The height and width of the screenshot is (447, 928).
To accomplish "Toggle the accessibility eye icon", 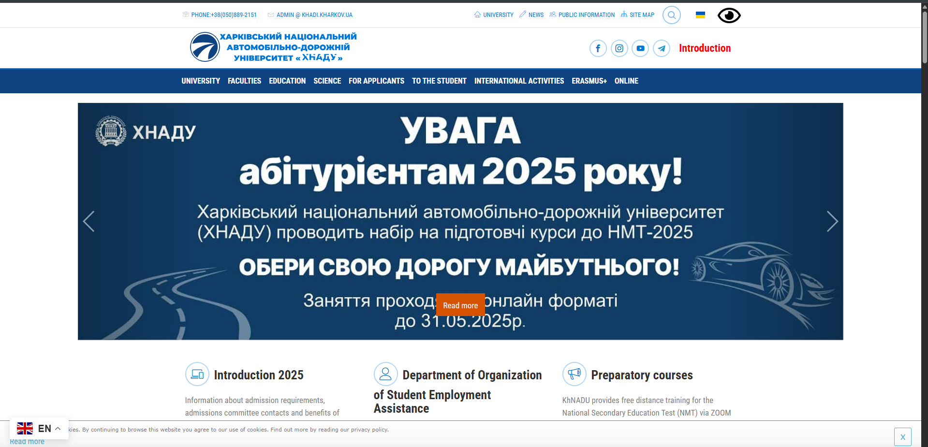I will tap(729, 15).
